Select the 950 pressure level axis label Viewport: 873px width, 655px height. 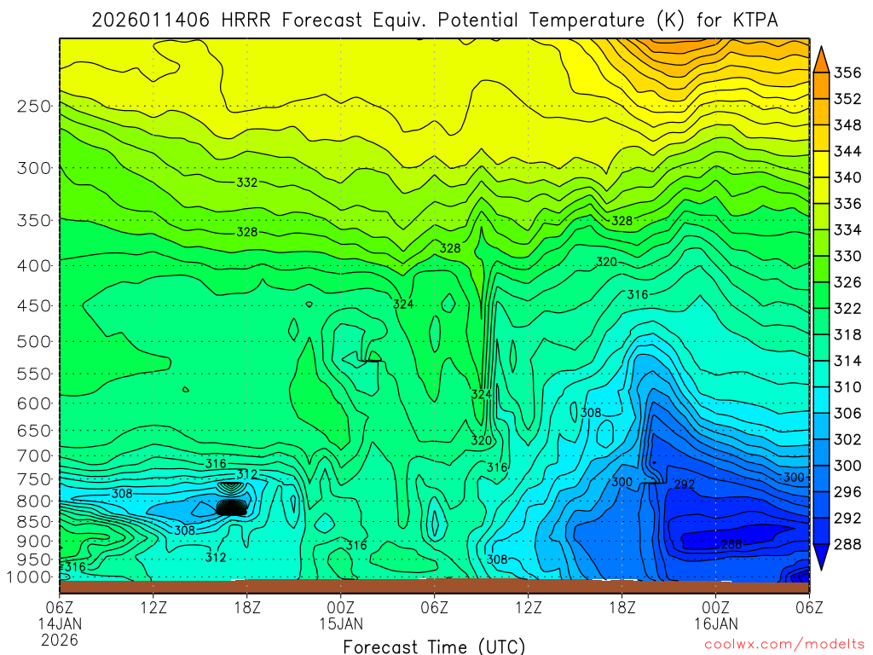tap(34, 559)
